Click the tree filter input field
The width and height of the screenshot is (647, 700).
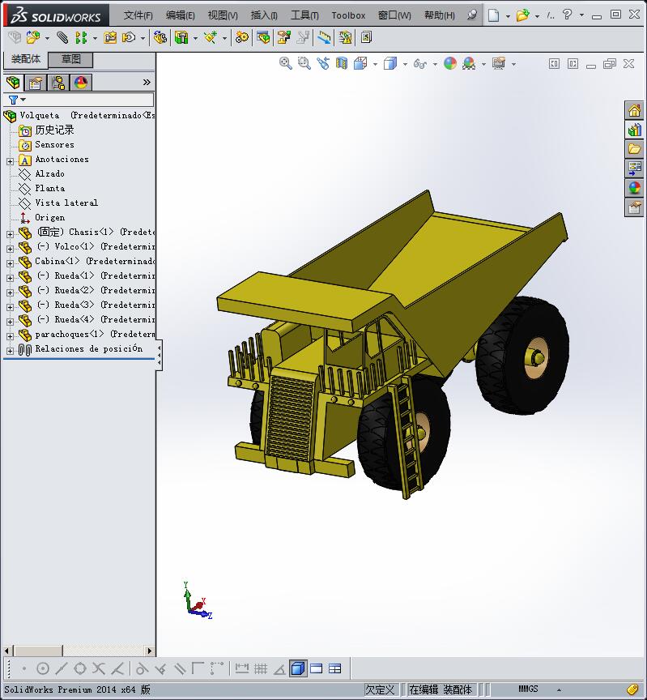click(x=78, y=100)
